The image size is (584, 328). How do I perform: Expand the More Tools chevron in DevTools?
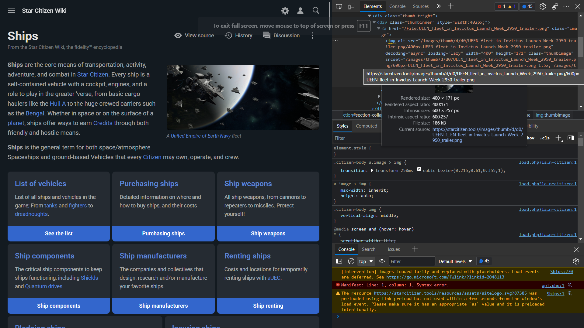point(439,6)
